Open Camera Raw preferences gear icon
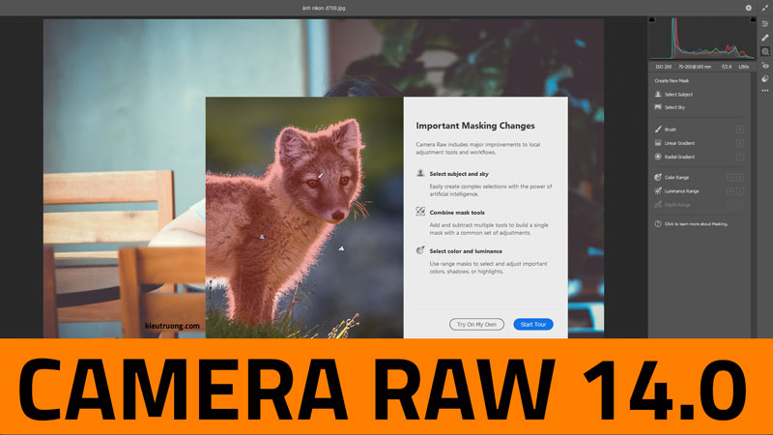The image size is (773, 435). pos(748,8)
